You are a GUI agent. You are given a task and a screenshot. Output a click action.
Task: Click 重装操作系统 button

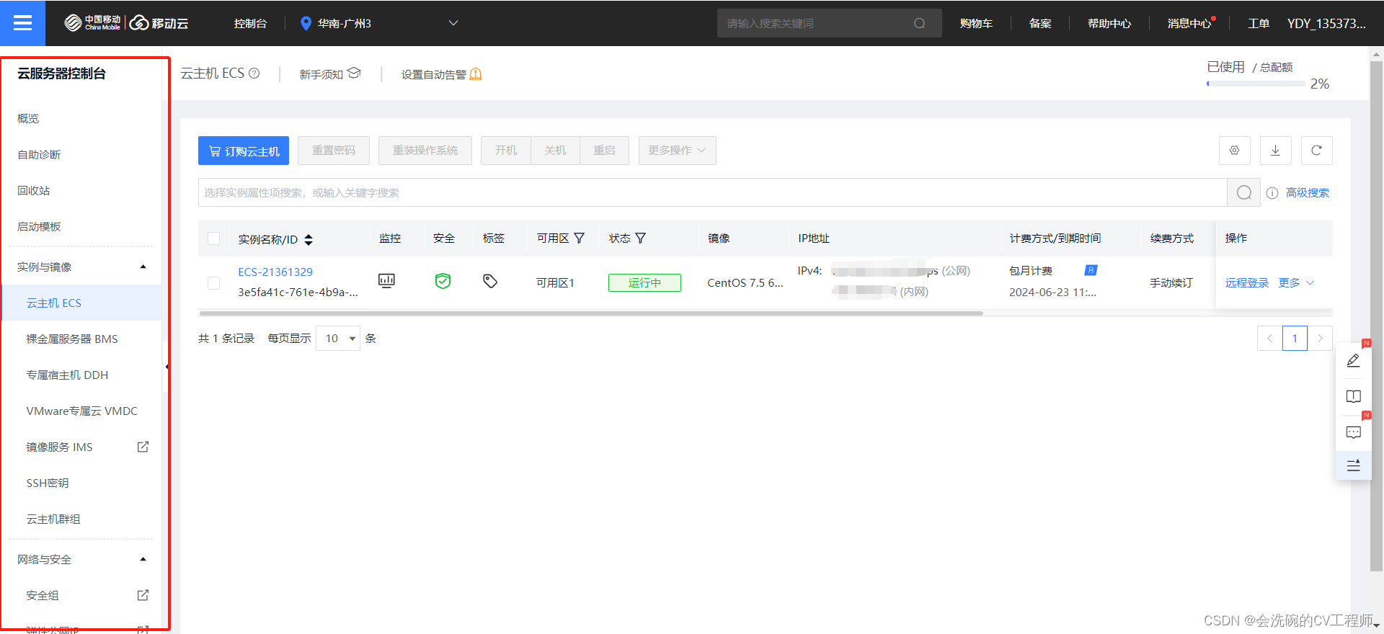[x=425, y=151]
